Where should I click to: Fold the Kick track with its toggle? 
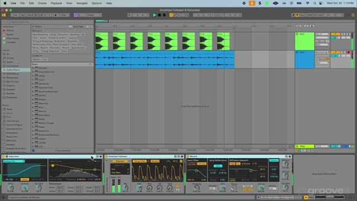(297, 34)
